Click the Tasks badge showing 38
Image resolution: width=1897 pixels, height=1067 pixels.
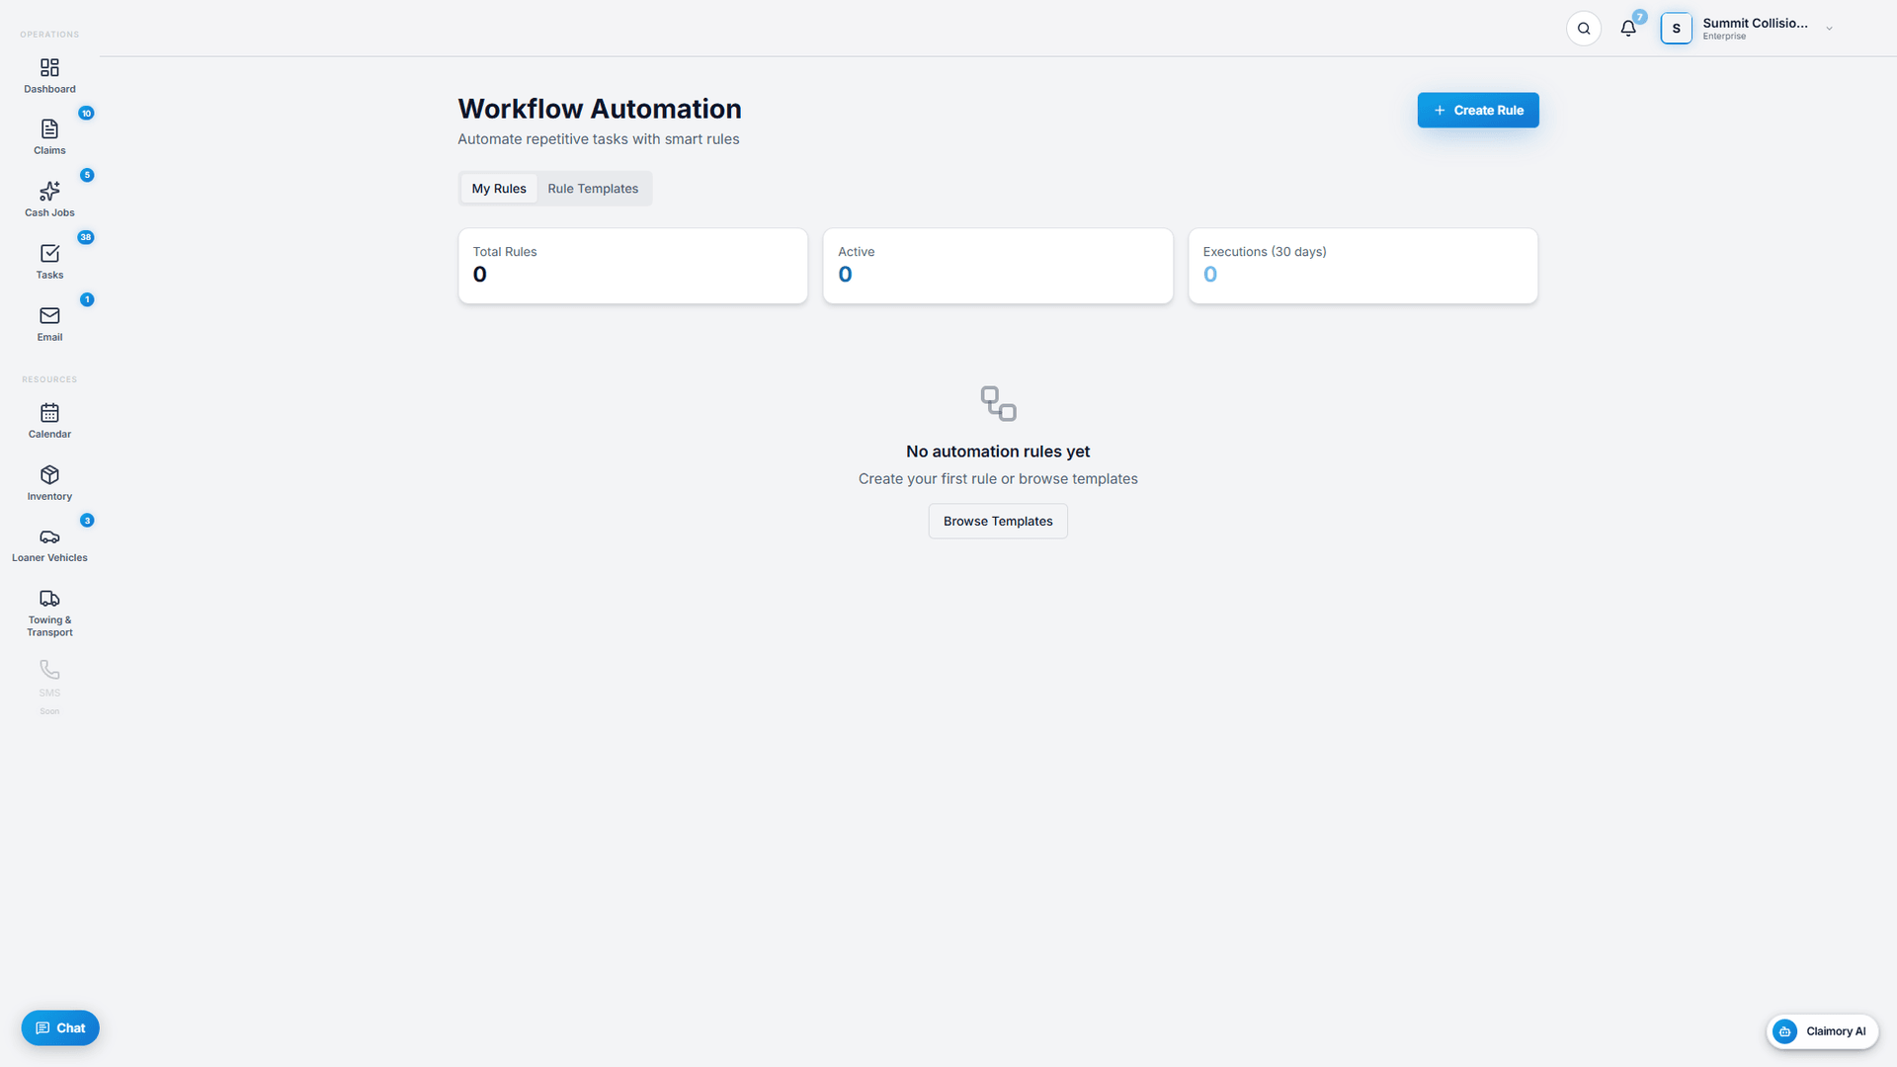pyautogui.click(x=86, y=237)
